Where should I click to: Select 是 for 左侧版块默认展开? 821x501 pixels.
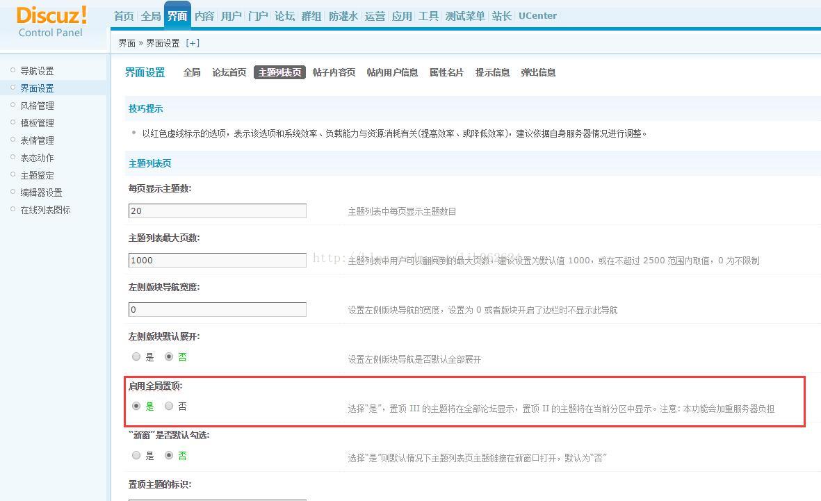tap(136, 356)
